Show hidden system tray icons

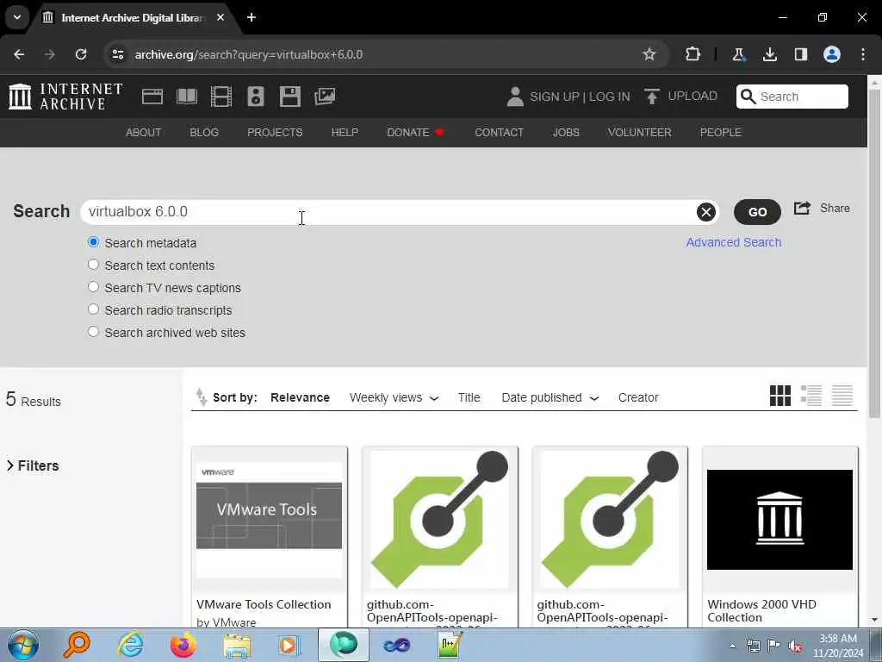732,646
